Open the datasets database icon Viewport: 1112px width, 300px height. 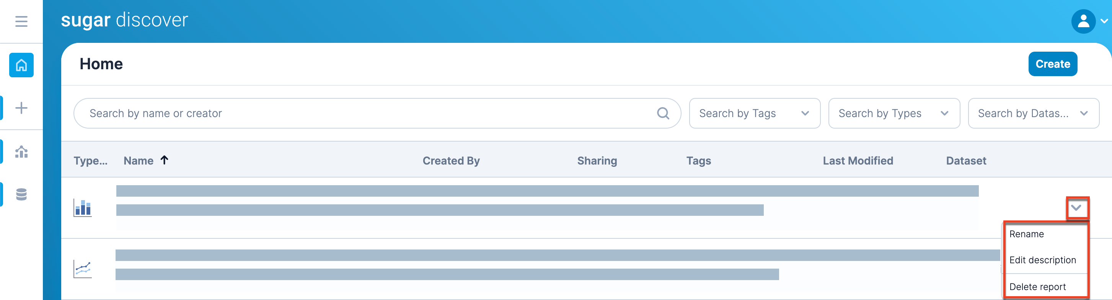(x=21, y=195)
